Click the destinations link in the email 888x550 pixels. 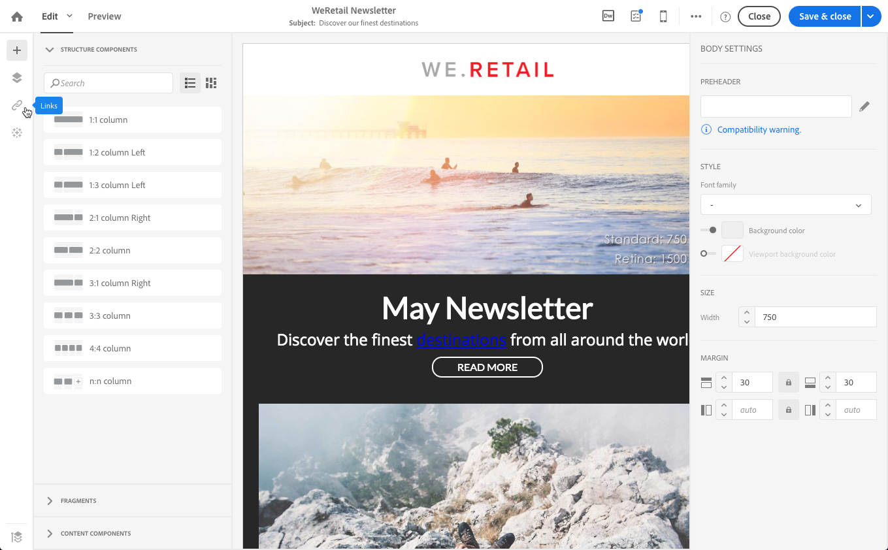point(461,340)
